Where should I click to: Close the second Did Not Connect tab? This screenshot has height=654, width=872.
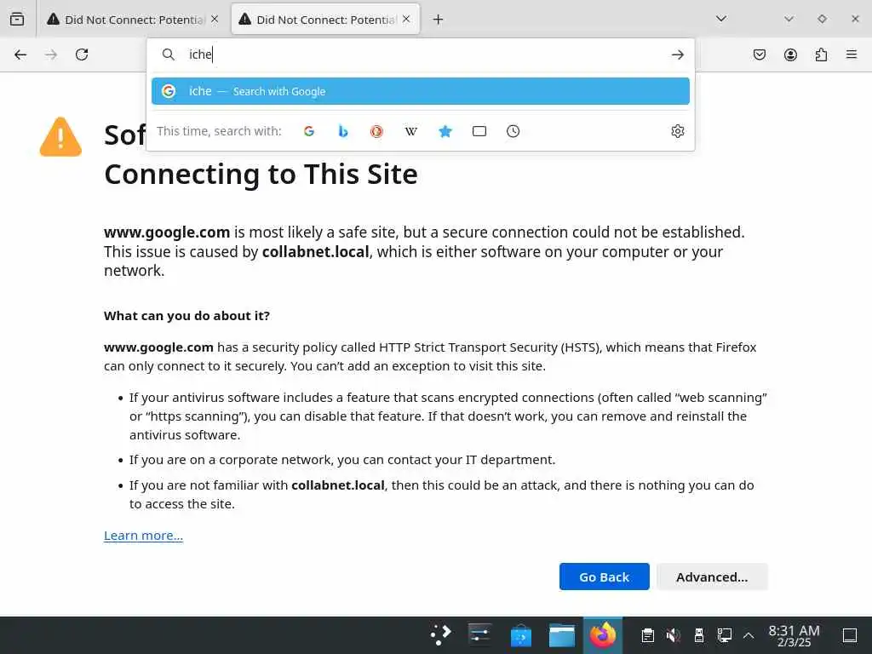pyautogui.click(x=406, y=19)
